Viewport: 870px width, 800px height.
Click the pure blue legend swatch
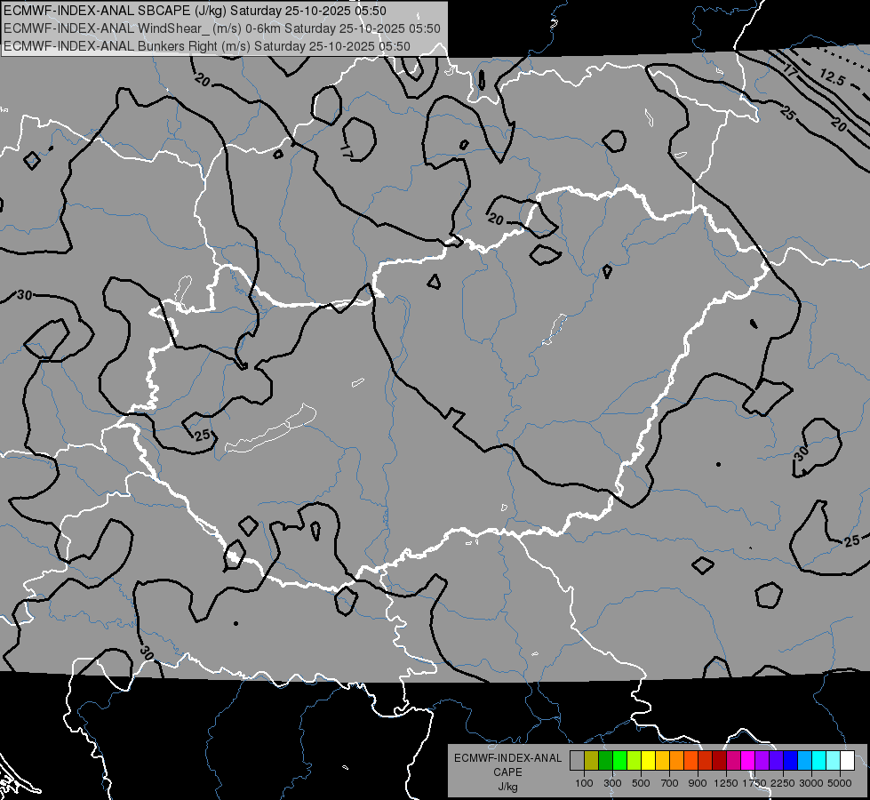[x=791, y=761]
